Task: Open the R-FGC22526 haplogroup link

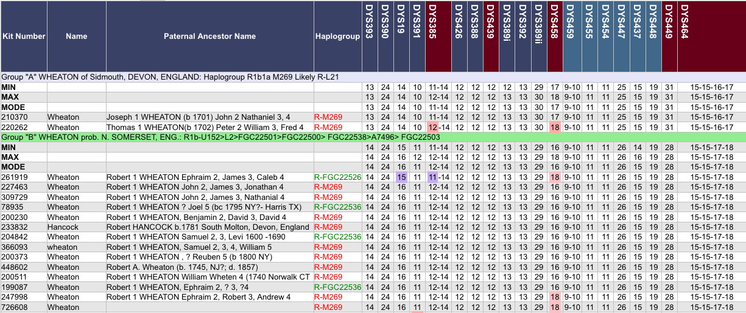Action: tap(337, 177)
